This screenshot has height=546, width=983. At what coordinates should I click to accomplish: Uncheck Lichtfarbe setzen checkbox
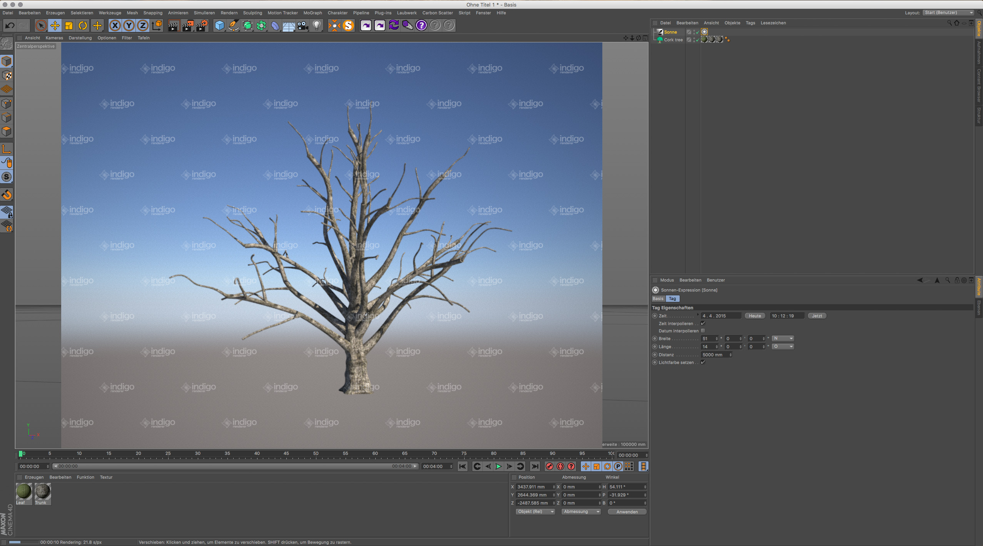pyautogui.click(x=703, y=362)
